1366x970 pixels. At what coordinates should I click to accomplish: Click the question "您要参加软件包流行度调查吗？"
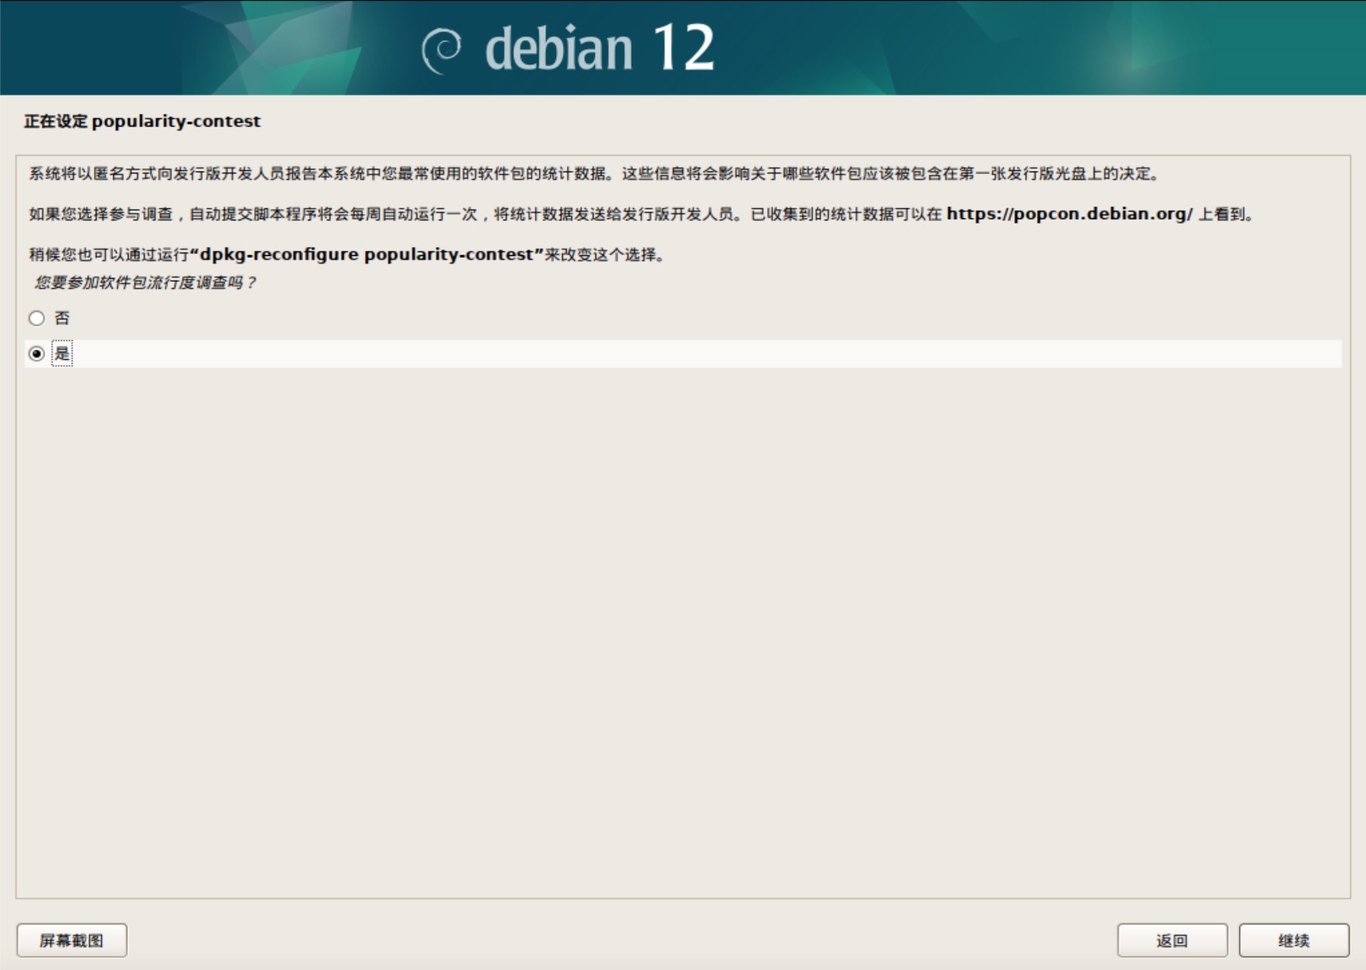click(x=145, y=283)
